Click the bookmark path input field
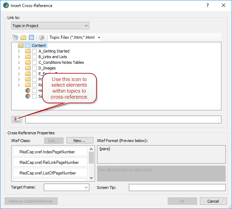The image size is (232, 209). click(123, 119)
